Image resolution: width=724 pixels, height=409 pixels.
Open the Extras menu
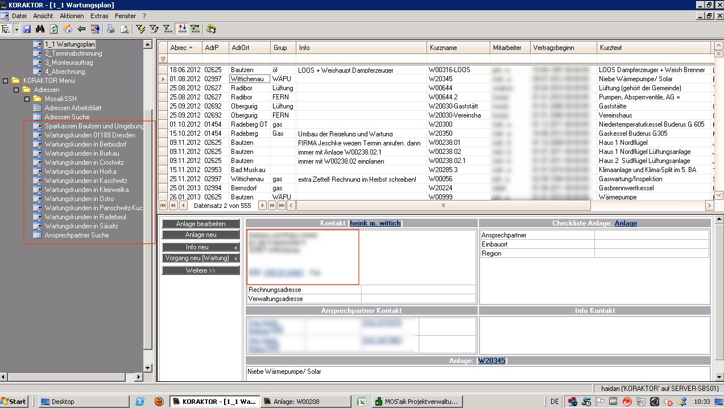[99, 16]
